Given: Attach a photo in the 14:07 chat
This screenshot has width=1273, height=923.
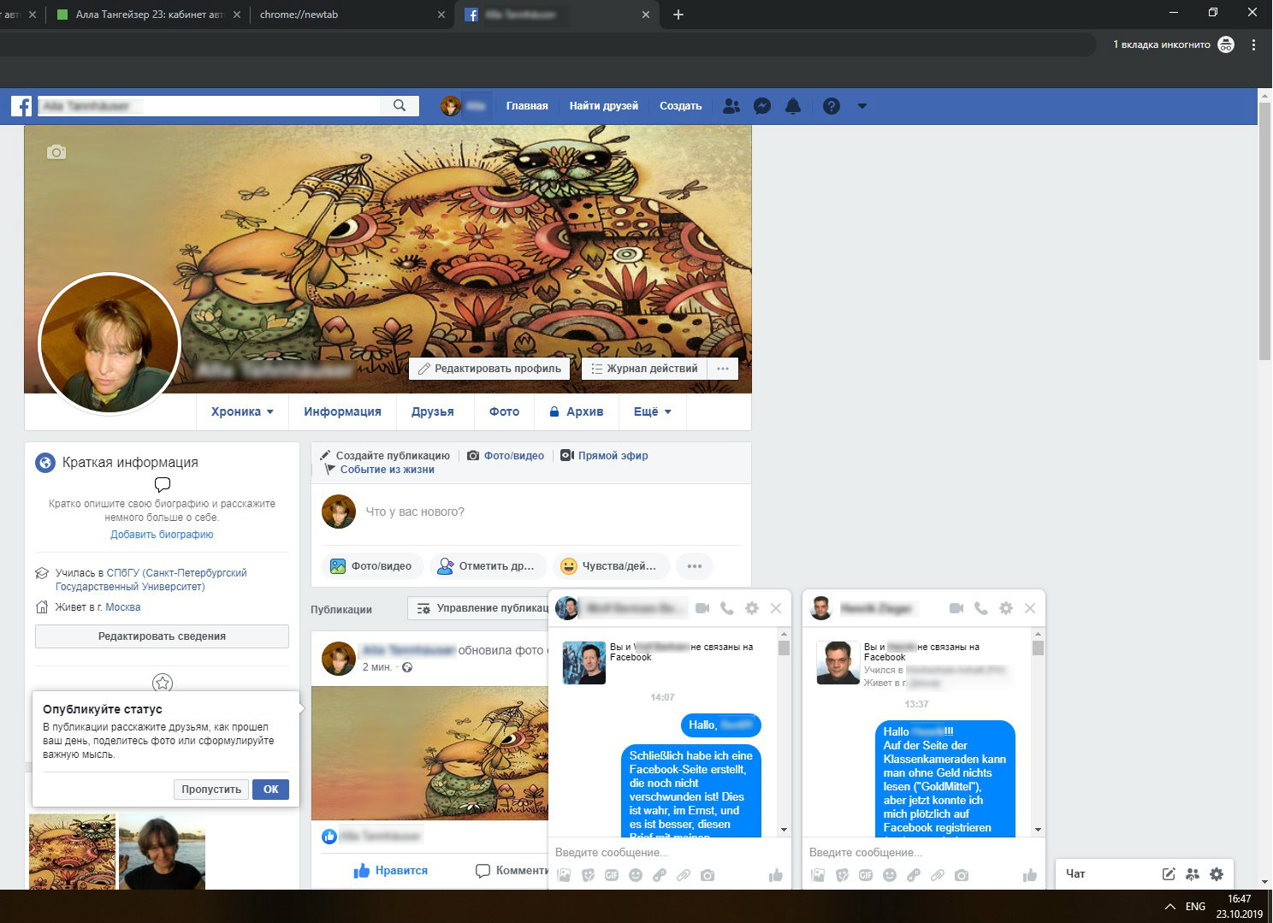Looking at the screenshot, I should pos(564,875).
